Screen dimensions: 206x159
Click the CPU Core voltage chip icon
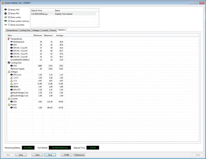coord(11,75)
